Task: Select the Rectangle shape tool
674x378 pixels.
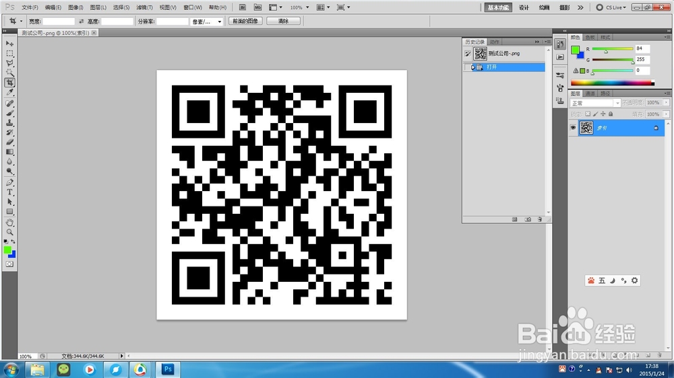Action: point(9,211)
